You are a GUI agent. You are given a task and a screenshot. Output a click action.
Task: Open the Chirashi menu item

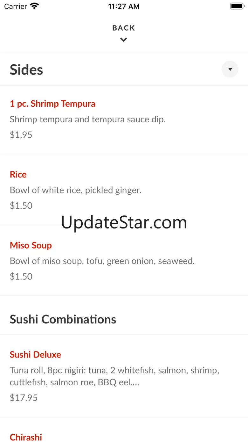click(26, 437)
